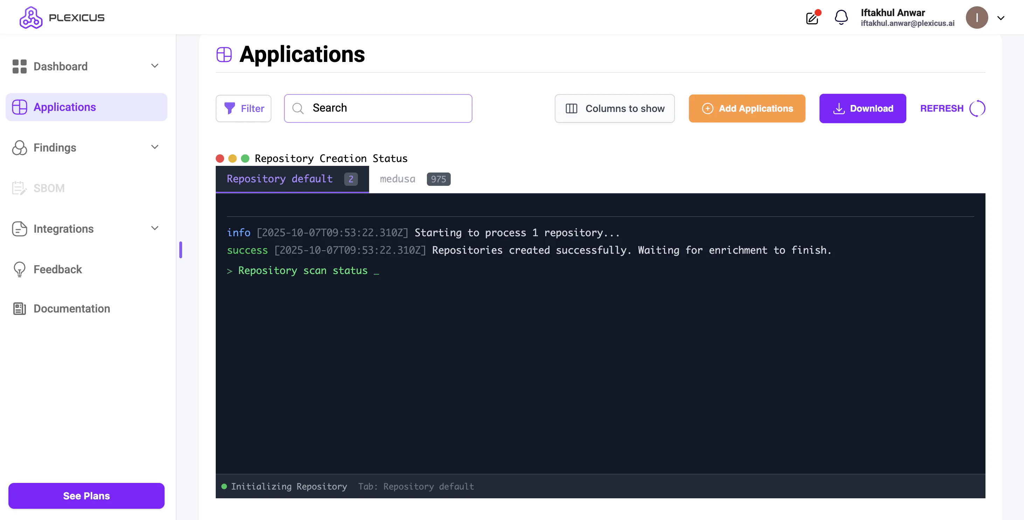The width and height of the screenshot is (1024, 520).
Task: Expand the Dashboard menu chevron
Action: [155, 66]
